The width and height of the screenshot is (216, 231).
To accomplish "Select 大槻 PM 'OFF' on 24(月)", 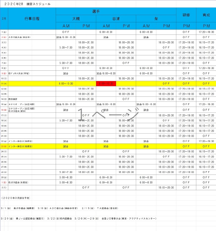I will coord(86,152).
